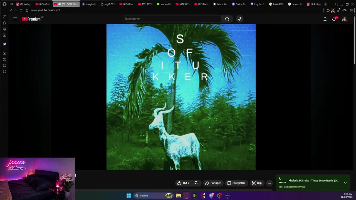Click the youtube.com/watch address bar

(x=46, y=10)
